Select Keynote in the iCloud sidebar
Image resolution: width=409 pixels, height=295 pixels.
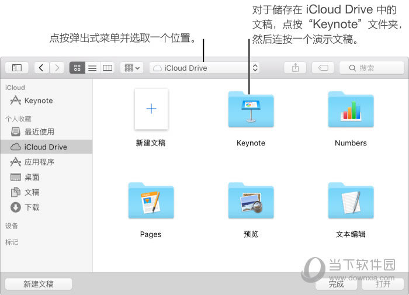tap(38, 100)
